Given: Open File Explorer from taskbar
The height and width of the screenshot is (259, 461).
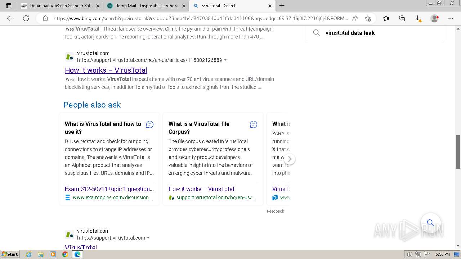Looking at the screenshot, I should tap(41, 254).
